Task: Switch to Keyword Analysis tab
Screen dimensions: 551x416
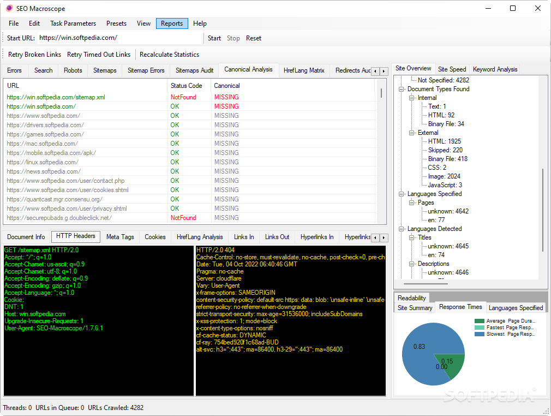Action: 495,69
